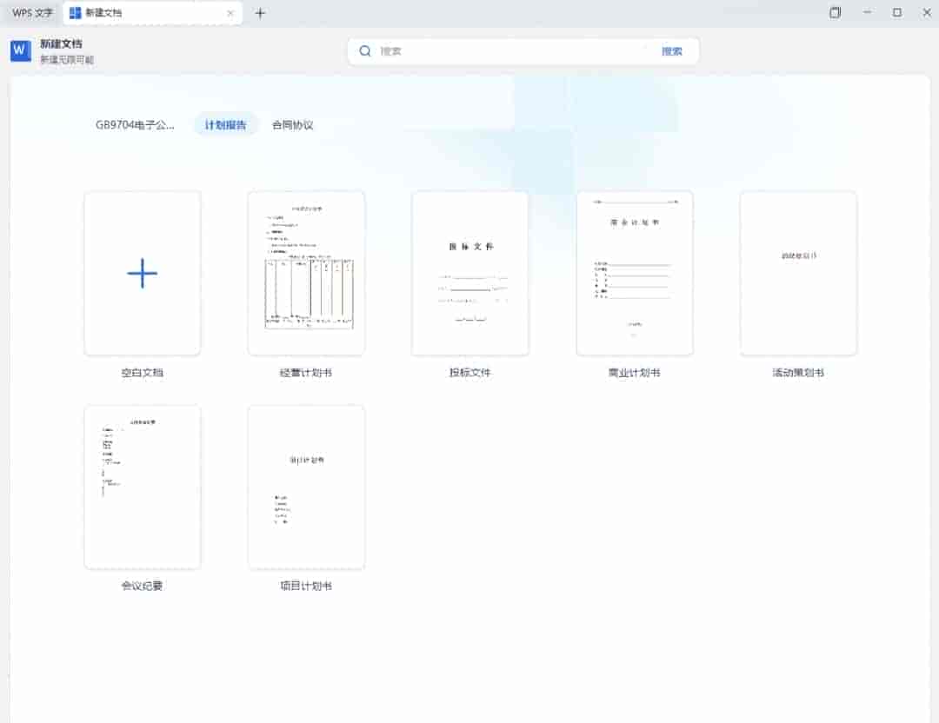
Task: Click the 空白文档 label text
Action: 142,373
